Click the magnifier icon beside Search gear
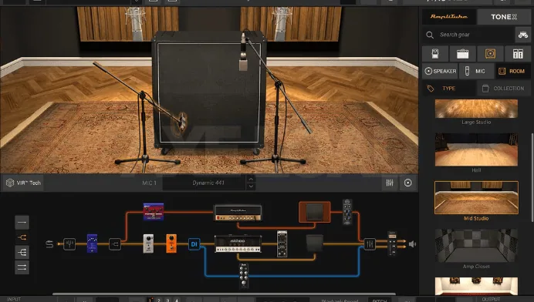This screenshot has height=302, width=534. (x=430, y=35)
